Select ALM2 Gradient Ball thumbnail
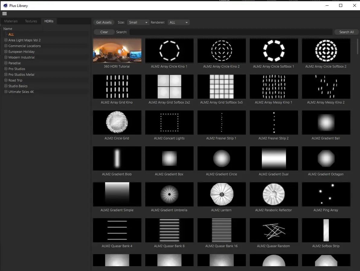Image resolution: width=360 pixels, height=271 pixels. [x=326, y=123]
